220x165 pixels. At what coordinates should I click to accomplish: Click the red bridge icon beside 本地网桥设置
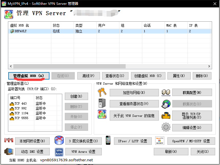pos(9,140)
